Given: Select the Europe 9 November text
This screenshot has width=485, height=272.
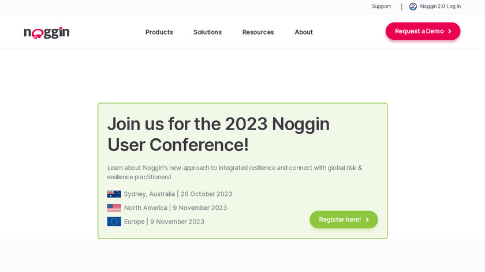Looking at the screenshot, I should pyautogui.click(x=164, y=222).
